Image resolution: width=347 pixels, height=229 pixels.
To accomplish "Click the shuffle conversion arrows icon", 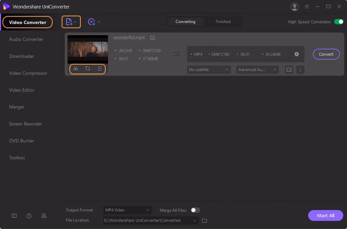I will (x=177, y=54).
